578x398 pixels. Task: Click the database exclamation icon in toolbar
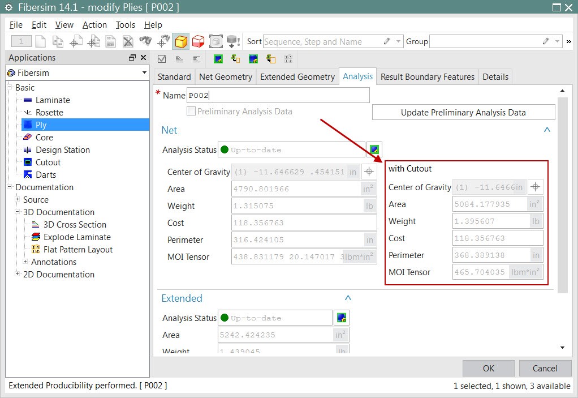(234, 41)
